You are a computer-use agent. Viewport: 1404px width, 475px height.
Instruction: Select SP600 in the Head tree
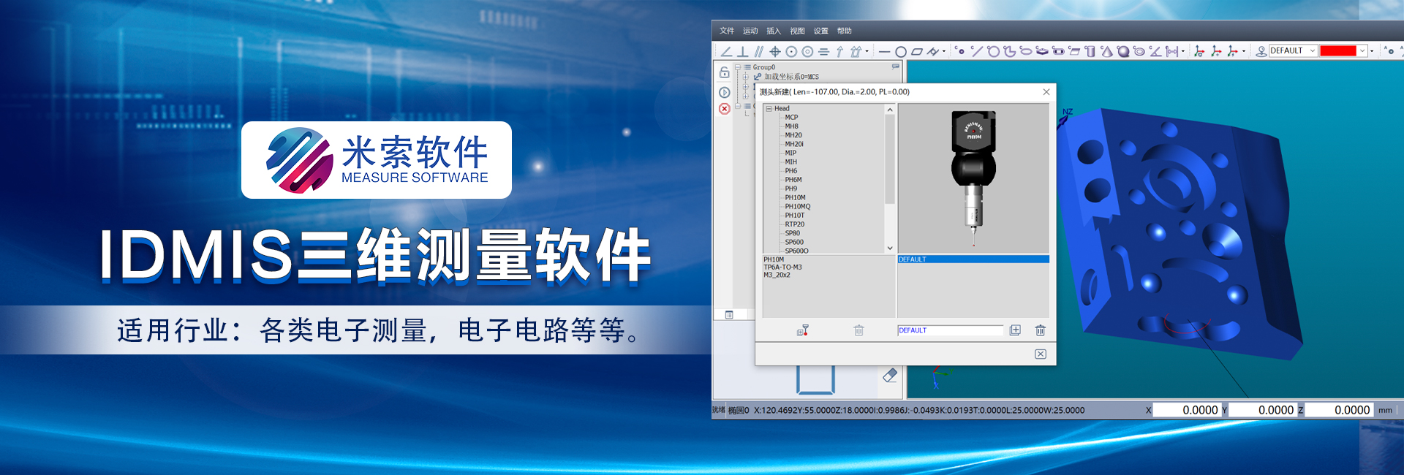794,242
